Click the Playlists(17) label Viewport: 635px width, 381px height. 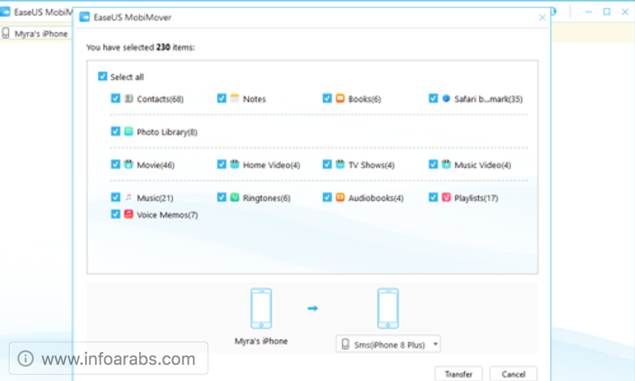point(476,198)
